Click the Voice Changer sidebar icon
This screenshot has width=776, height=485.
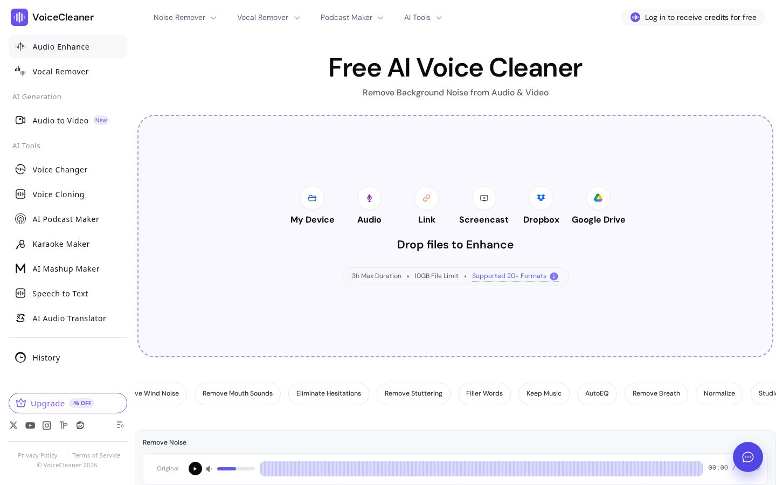(20, 170)
